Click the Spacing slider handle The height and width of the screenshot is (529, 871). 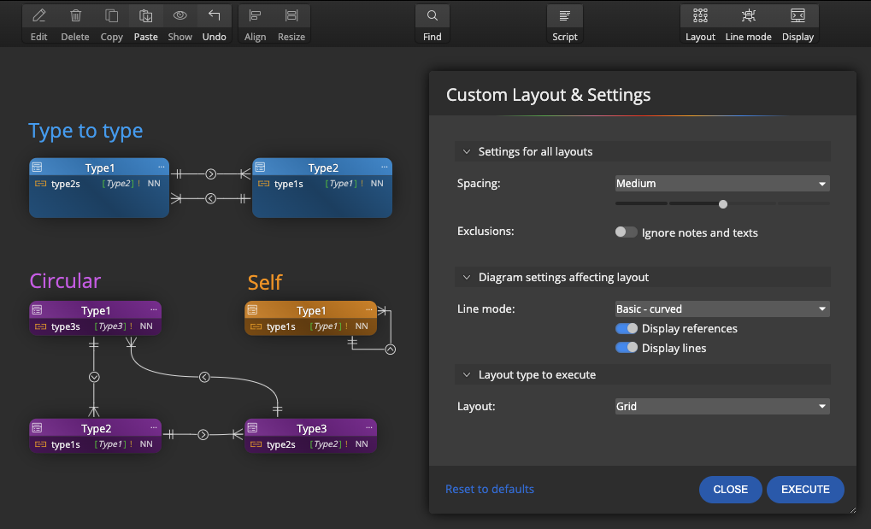pyautogui.click(x=723, y=204)
